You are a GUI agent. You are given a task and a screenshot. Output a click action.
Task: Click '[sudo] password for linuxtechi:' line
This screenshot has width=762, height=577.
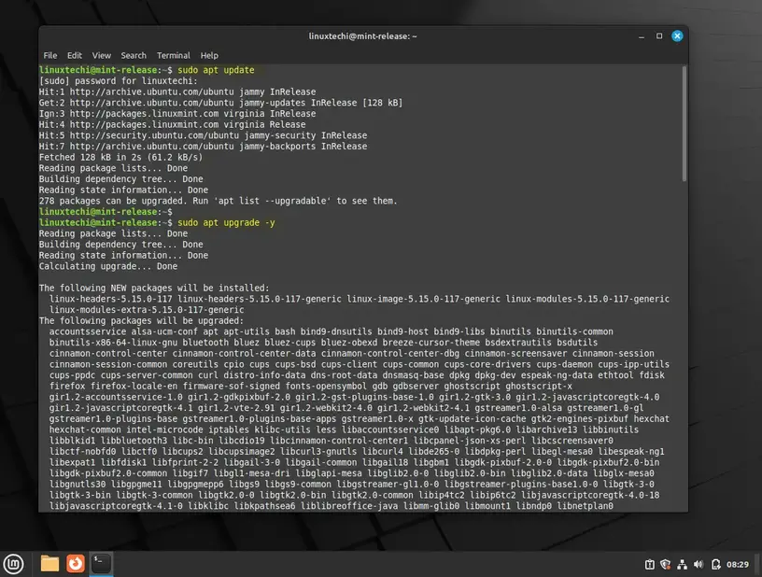click(x=119, y=81)
